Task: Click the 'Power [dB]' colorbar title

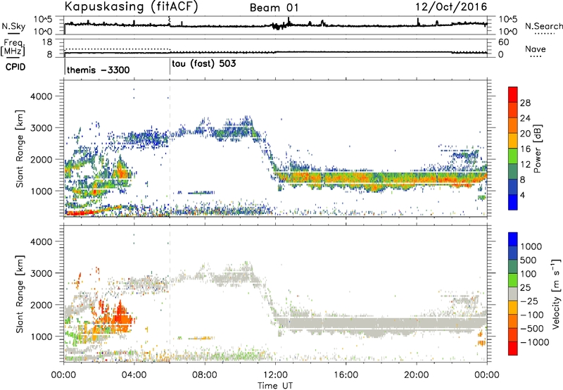Action: point(538,149)
